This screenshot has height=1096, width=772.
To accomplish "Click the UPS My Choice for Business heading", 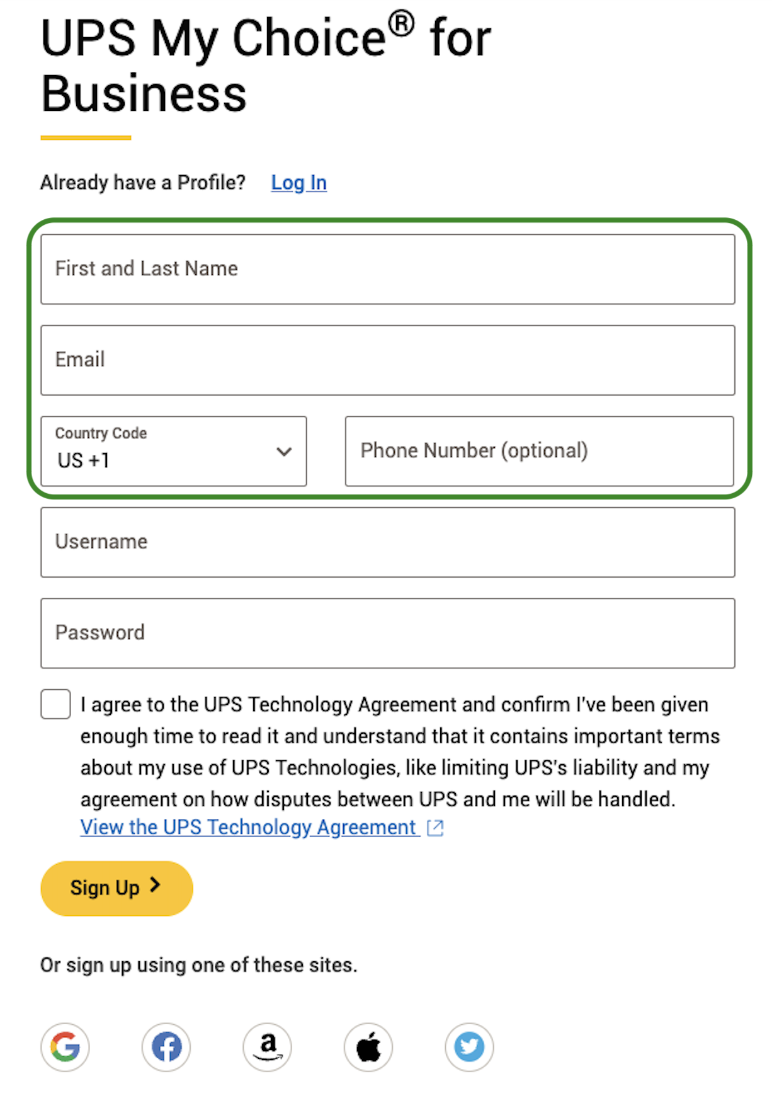I will 265,66.
